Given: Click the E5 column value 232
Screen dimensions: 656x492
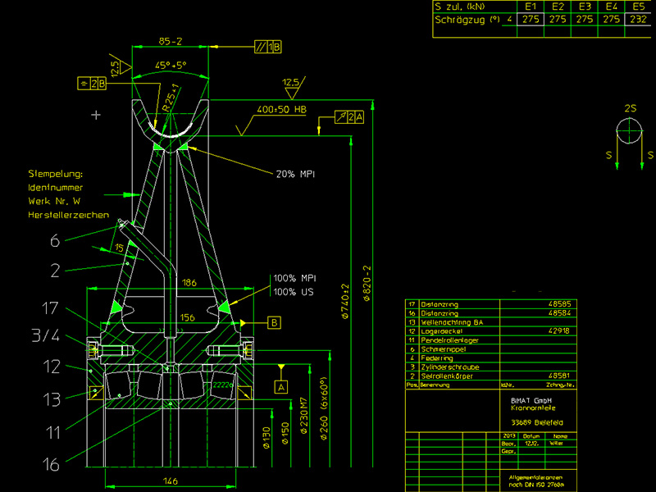Looking at the screenshot, I should (x=638, y=19).
